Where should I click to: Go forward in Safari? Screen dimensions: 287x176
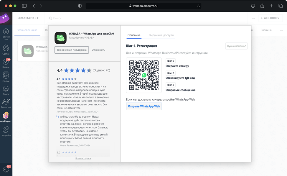coord(41,6)
